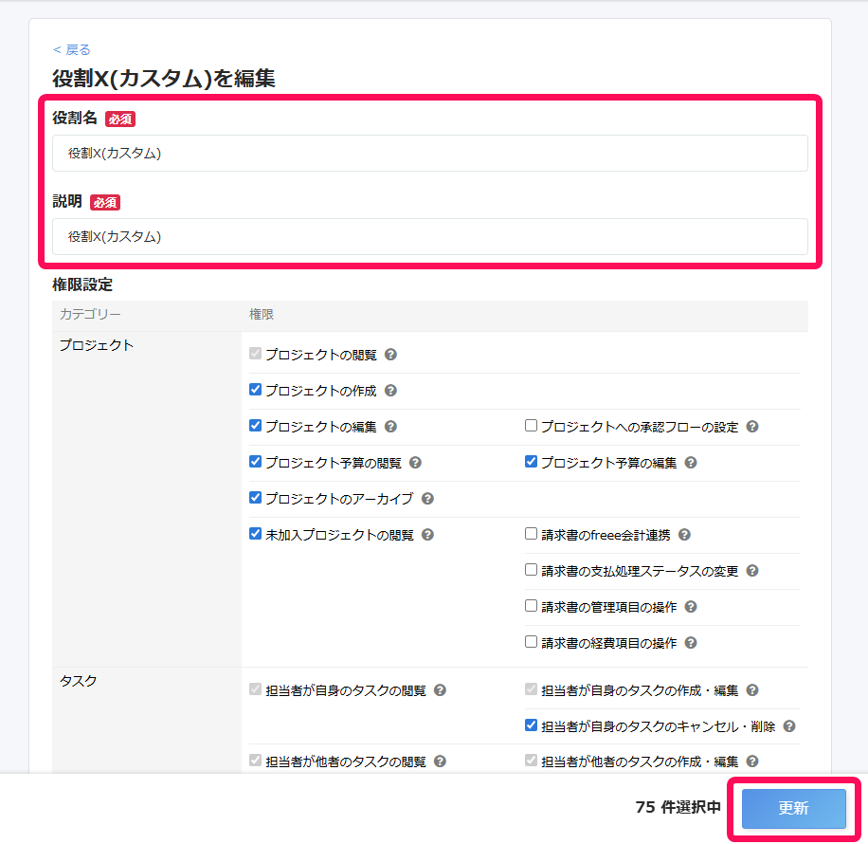The width and height of the screenshot is (868, 844).
Task: Click help icon next to プロジェクトのアーカイブ
Action: pos(427,498)
